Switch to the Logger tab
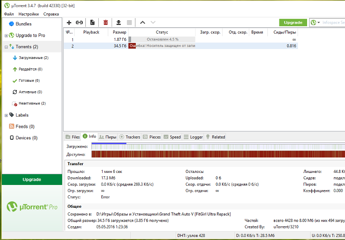Screen dimensions: 345x240 coord(193,137)
